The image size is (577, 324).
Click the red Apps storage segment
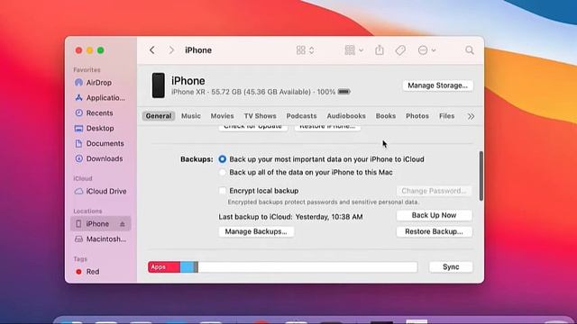pyautogui.click(x=164, y=267)
